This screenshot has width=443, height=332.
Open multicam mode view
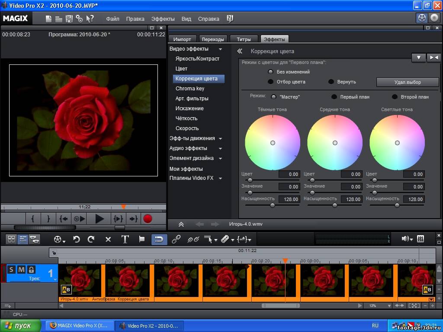pos(35,239)
